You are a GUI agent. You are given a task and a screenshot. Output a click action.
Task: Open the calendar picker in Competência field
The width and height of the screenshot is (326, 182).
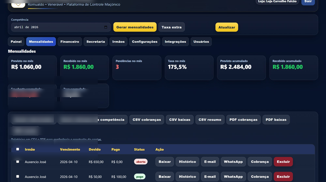pyautogui.click(x=106, y=27)
